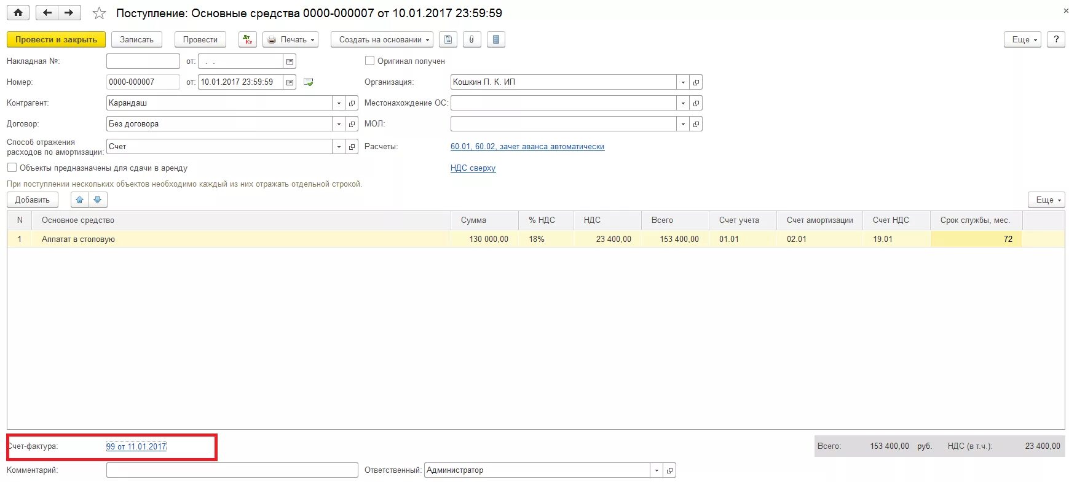This screenshot has width=1069, height=482.
Task: Open the Печать print menu
Action: click(x=291, y=39)
